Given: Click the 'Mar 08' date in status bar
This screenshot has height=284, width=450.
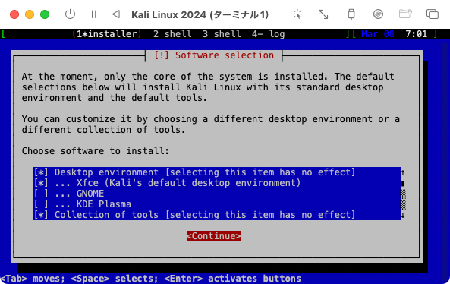Looking at the screenshot, I should coord(378,34).
